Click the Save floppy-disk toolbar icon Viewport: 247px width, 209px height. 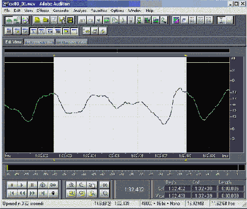(x=54, y=20)
